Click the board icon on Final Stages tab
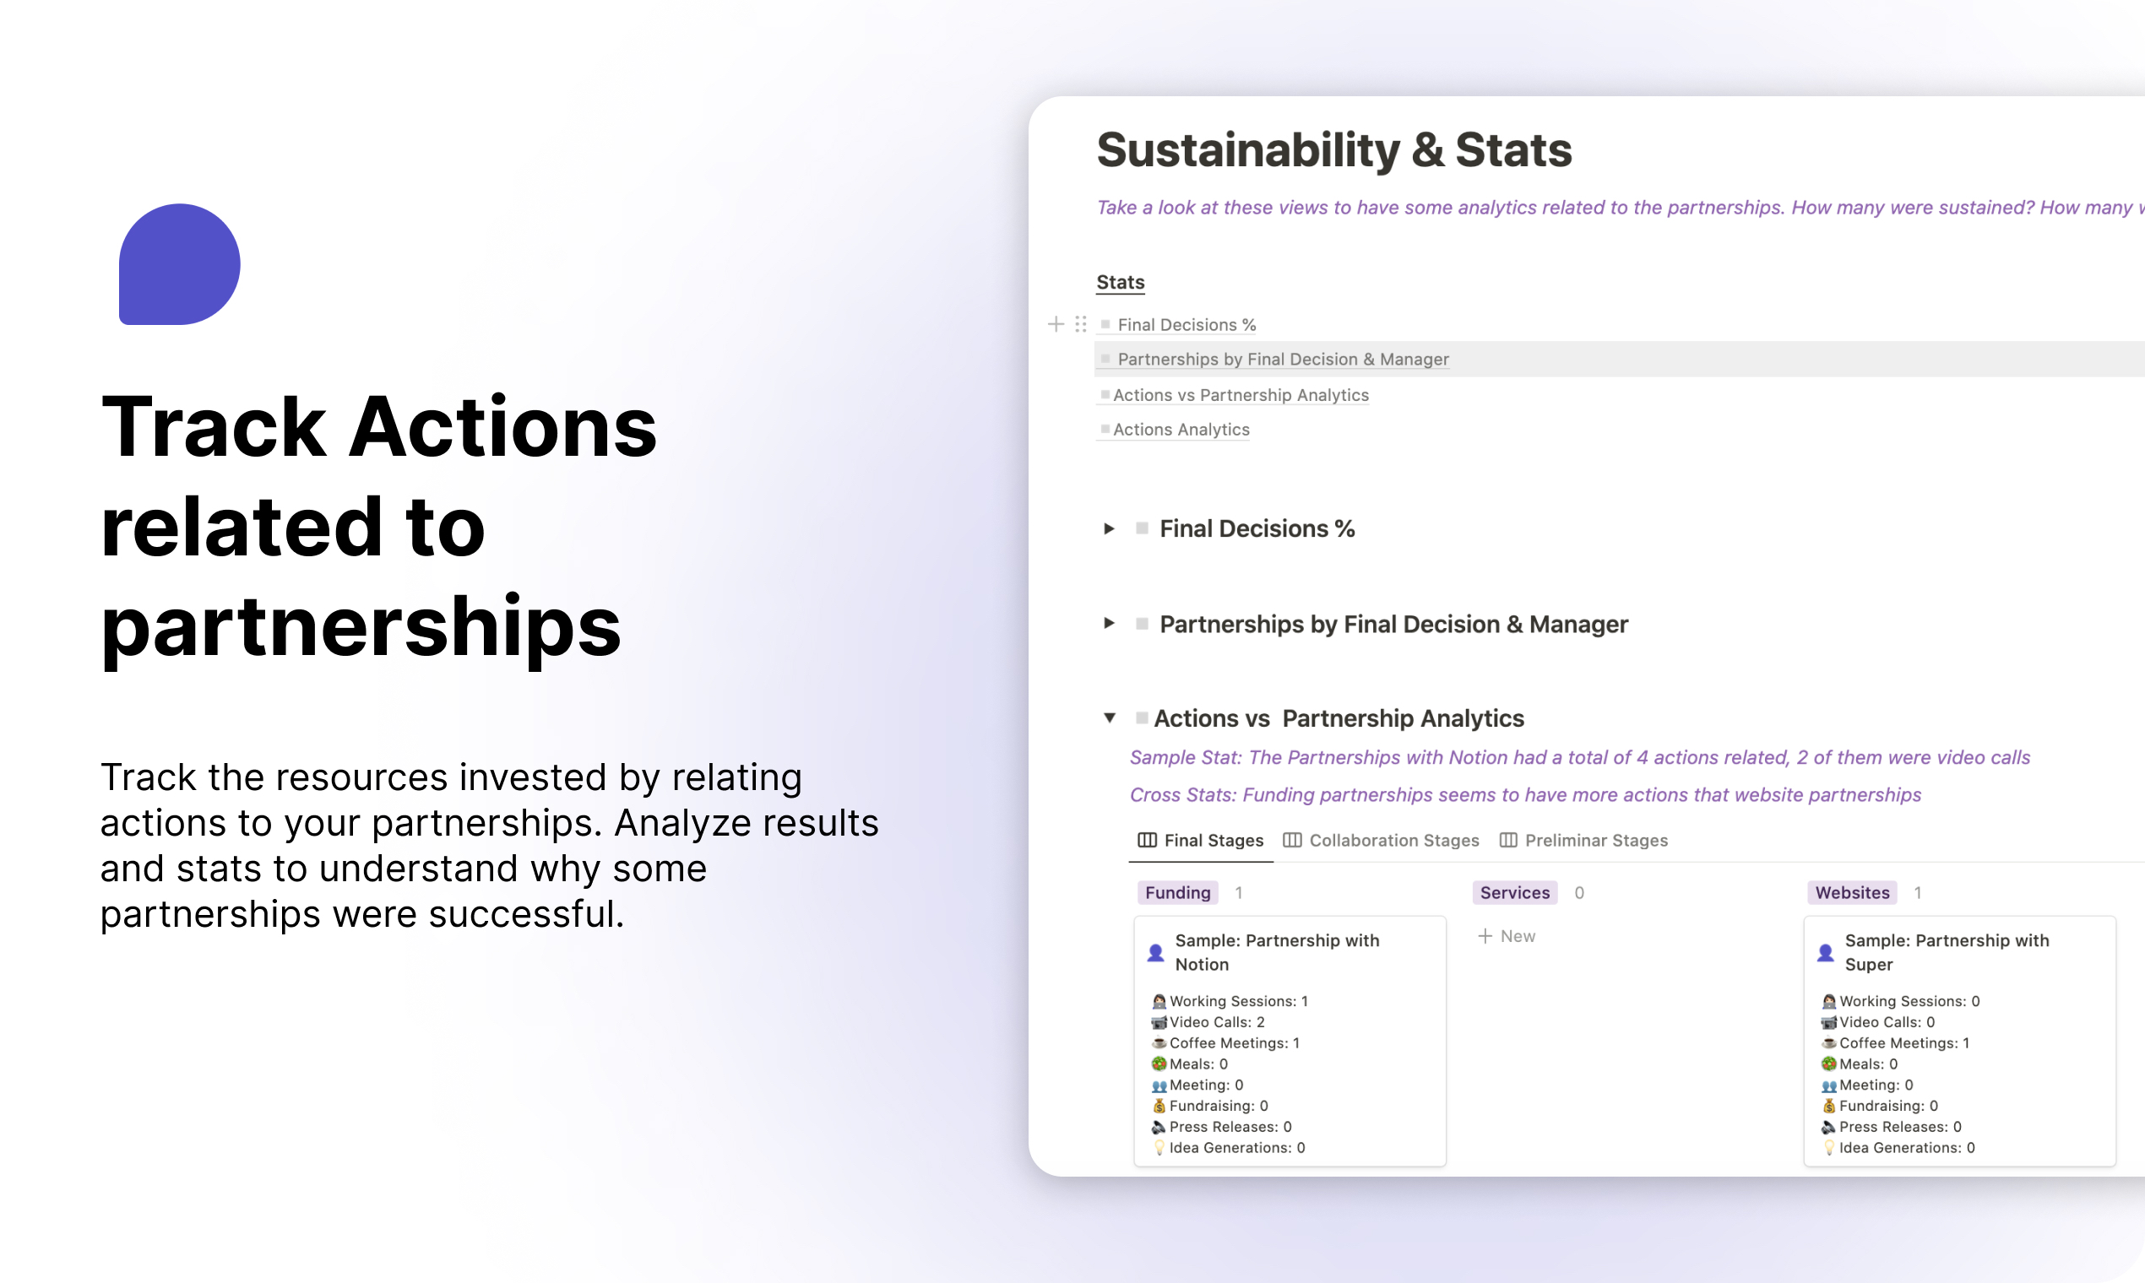This screenshot has width=2145, height=1283. pyautogui.click(x=1147, y=841)
